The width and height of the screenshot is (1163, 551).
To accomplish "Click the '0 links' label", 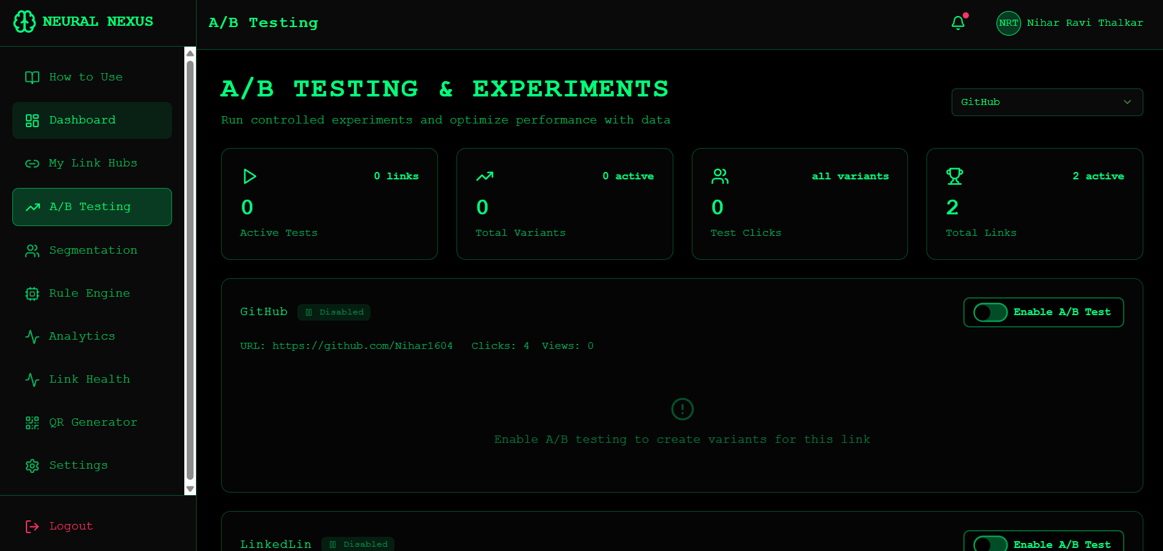I will point(396,176).
